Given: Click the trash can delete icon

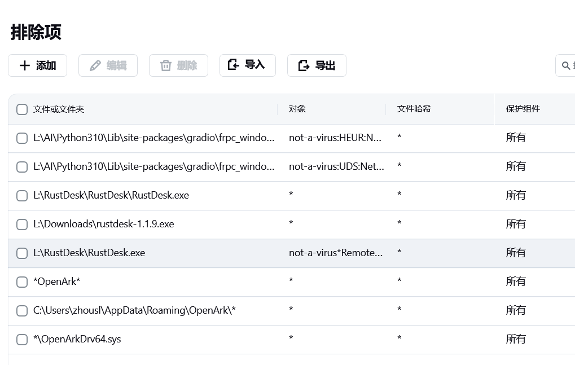Looking at the screenshot, I should pos(166,65).
